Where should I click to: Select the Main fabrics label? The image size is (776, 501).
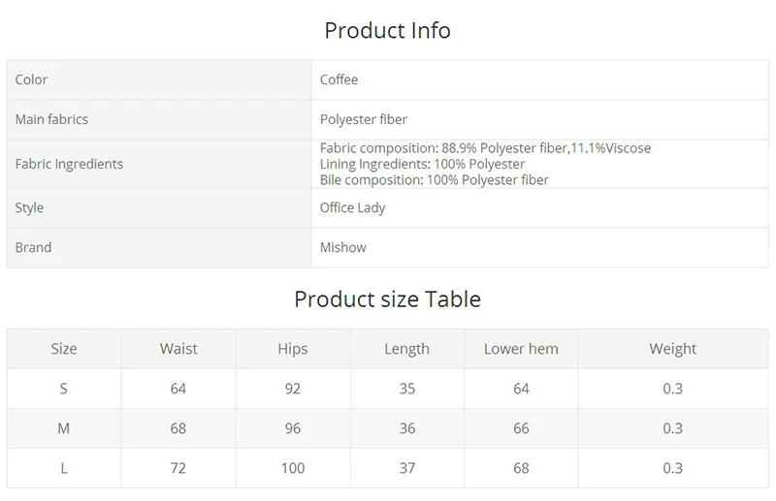(51, 119)
